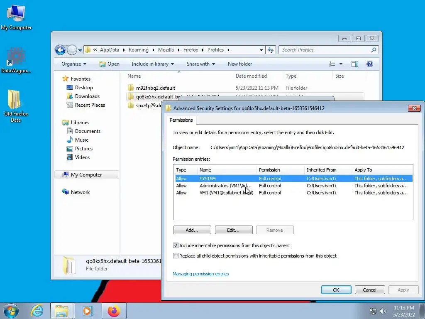425x319 pixels.
Task: Click the search magnifier icon
Action: coord(374,50)
